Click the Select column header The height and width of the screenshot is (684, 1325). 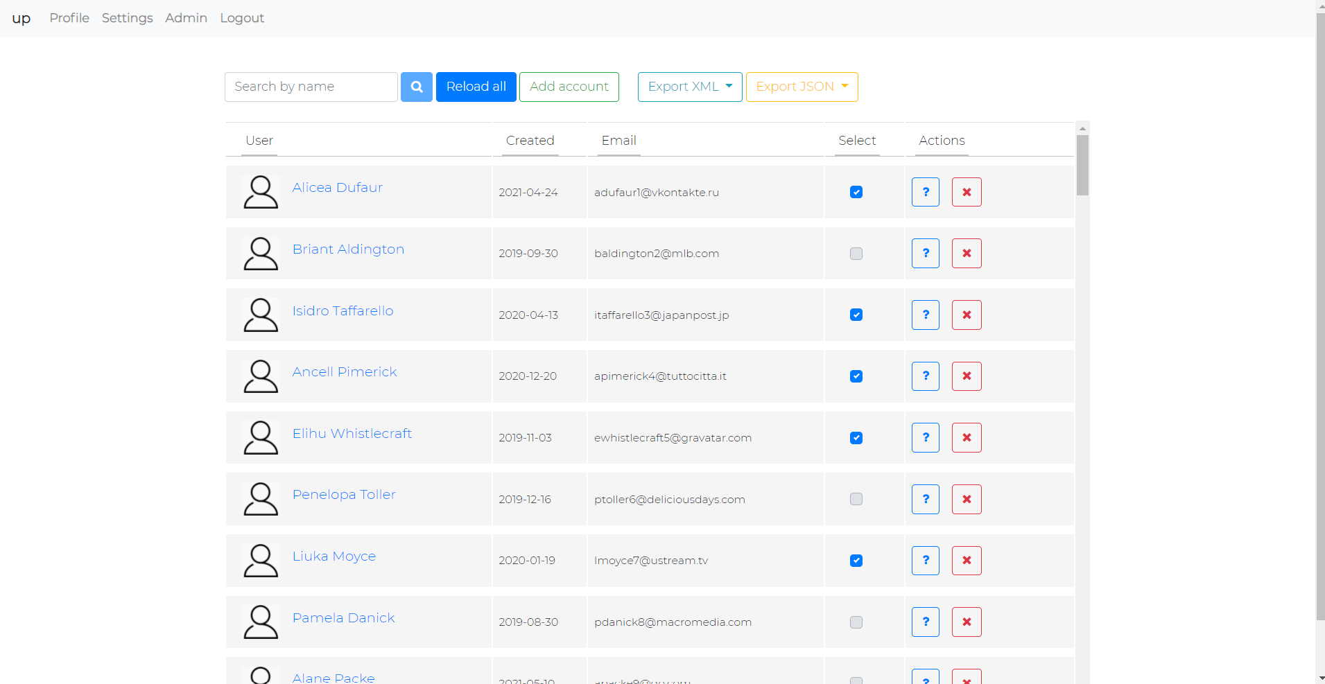858,141
